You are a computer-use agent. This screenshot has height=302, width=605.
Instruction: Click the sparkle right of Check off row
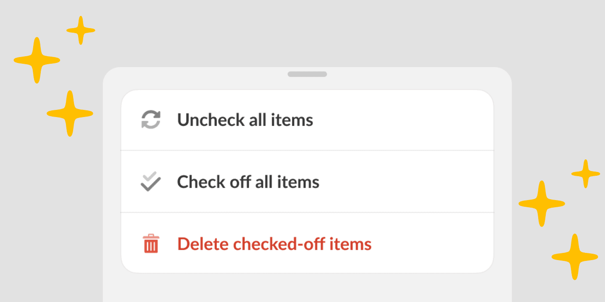pyautogui.click(x=542, y=203)
